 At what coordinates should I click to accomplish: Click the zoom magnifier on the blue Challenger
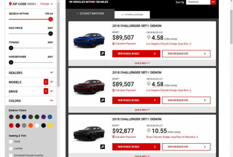[x=103, y=53]
